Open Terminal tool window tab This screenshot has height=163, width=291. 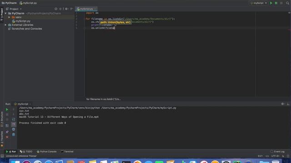coord(67,152)
